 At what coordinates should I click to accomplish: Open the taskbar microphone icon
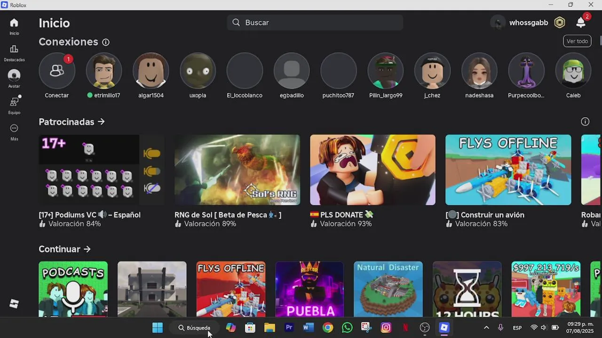[501, 328]
